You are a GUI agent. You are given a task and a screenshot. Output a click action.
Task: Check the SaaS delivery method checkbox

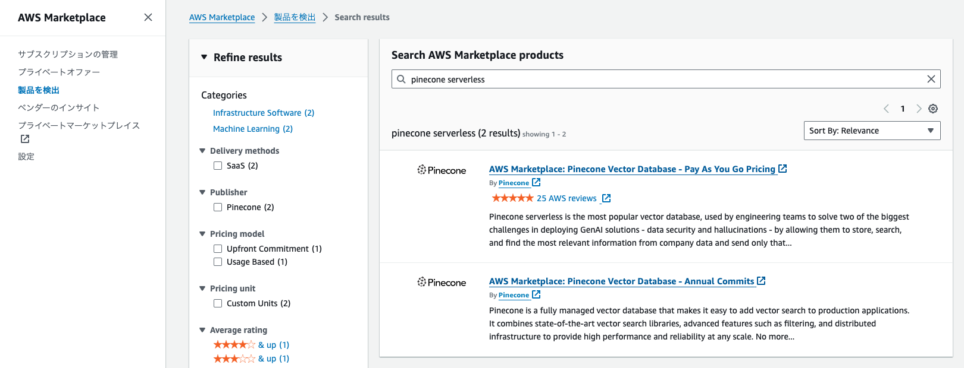218,166
